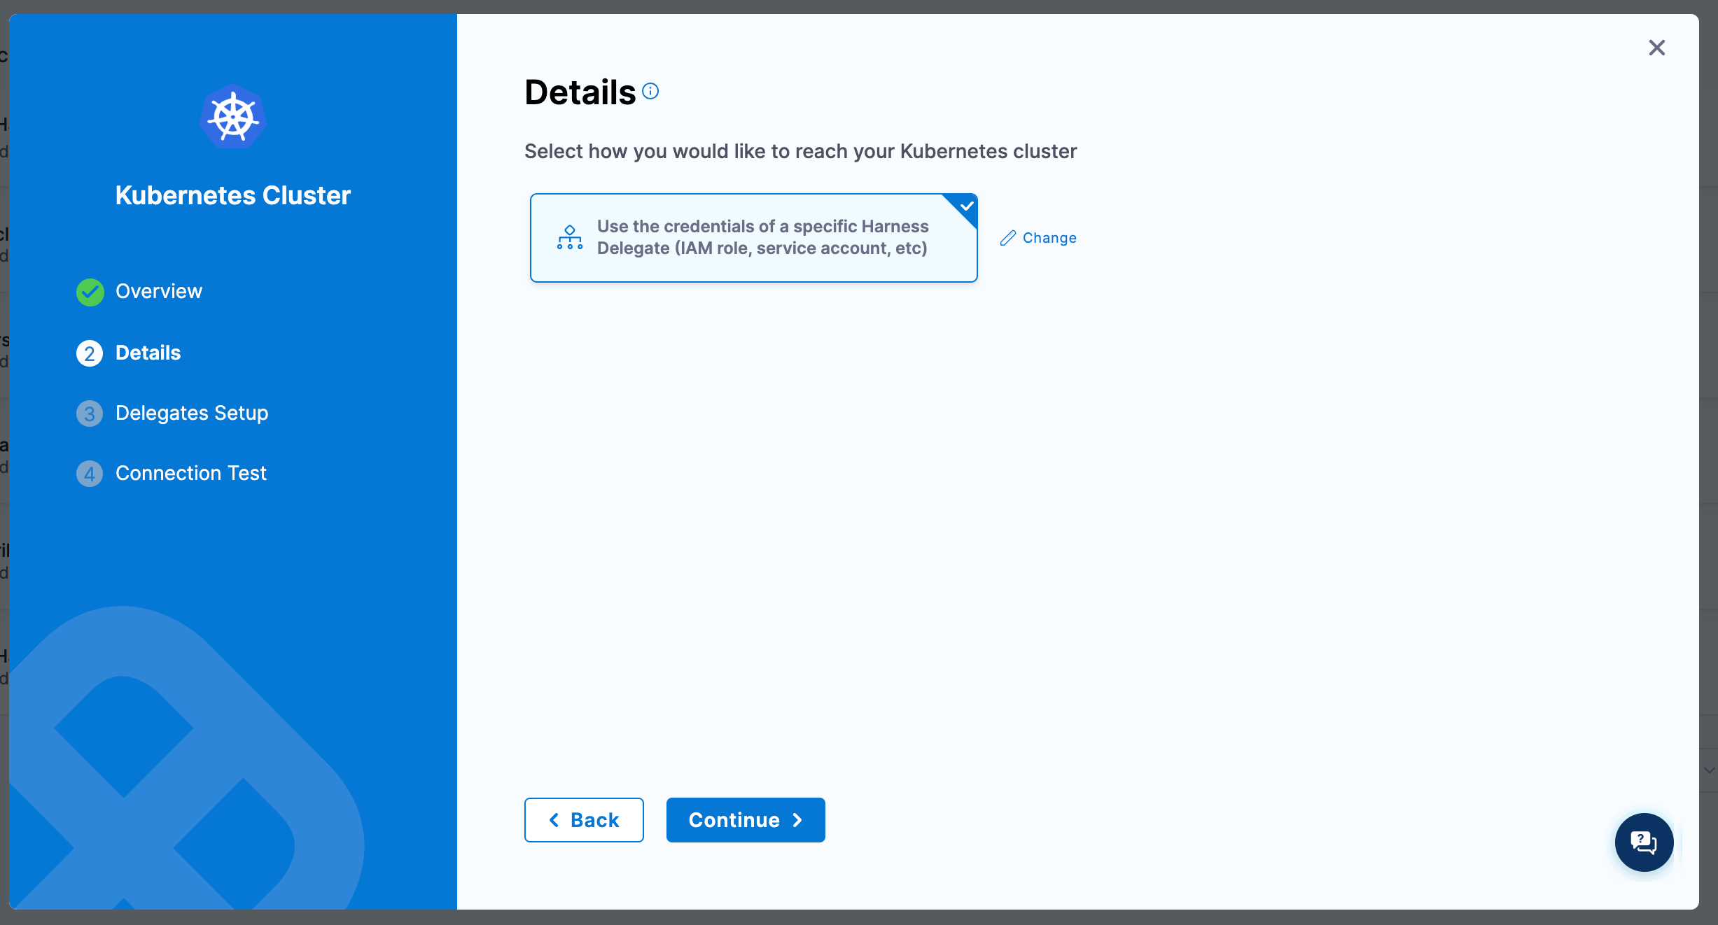Toggle the selected checkmark corner on card
This screenshot has width=1718, height=925.
pyautogui.click(x=966, y=206)
